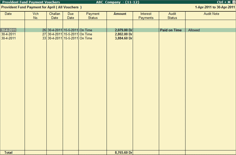Click the Amount column header
The height and width of the screenshot is (155, 236).
point(120,14)
